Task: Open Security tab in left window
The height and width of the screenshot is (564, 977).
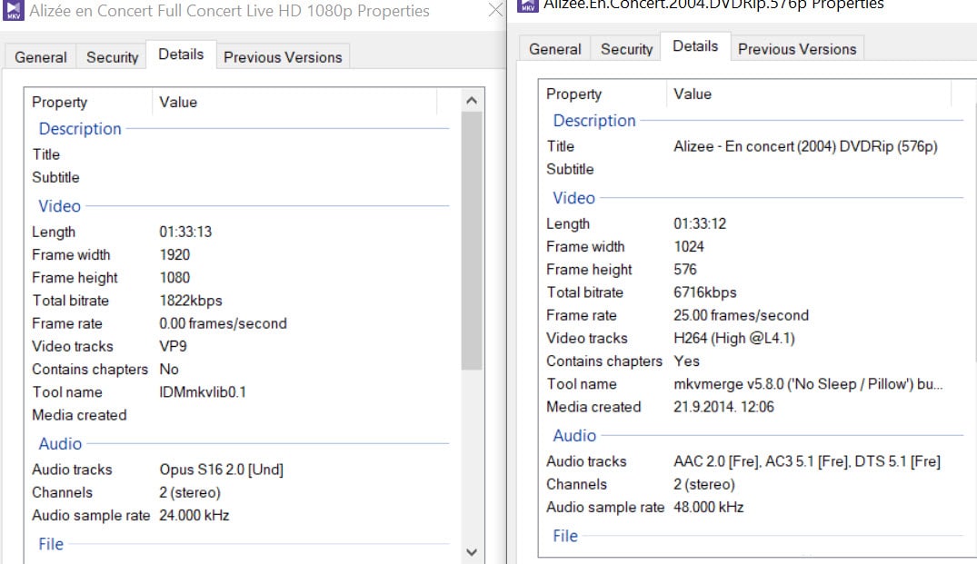Action: pos(112,57)
